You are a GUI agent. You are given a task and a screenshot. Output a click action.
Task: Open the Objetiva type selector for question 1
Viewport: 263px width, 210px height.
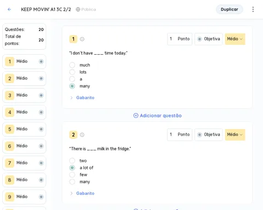tap(209, 39)
